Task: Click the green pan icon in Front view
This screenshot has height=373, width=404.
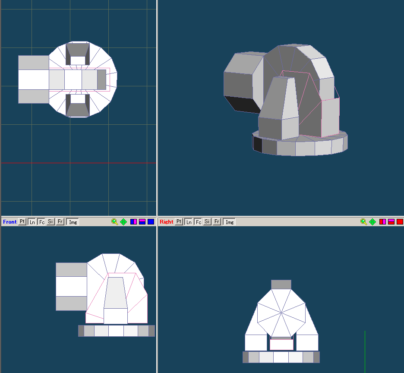Action: pos(123,221)
